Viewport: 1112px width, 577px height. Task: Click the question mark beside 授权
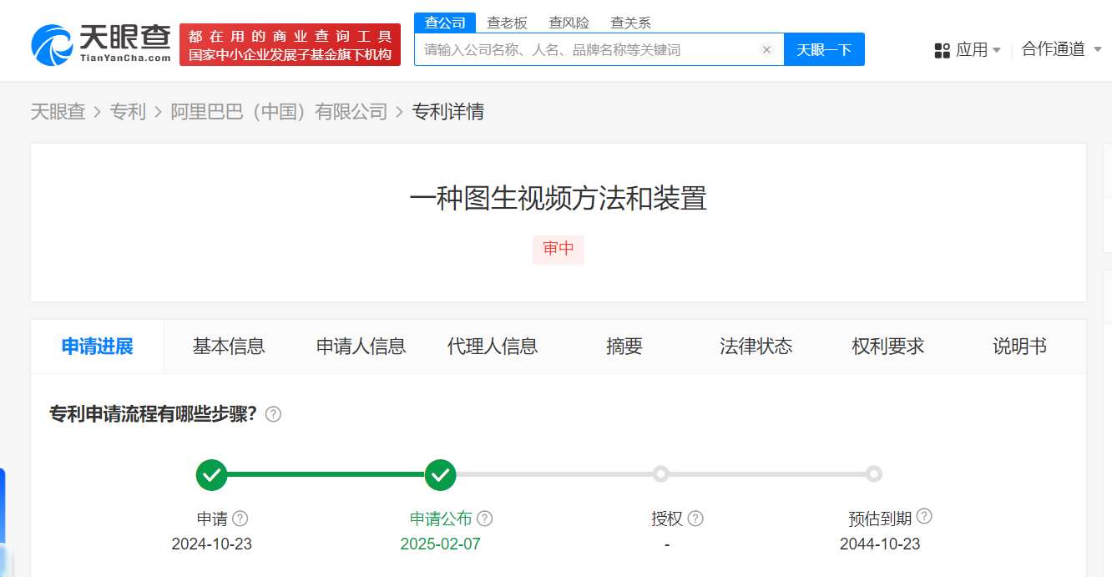point(695,519)
